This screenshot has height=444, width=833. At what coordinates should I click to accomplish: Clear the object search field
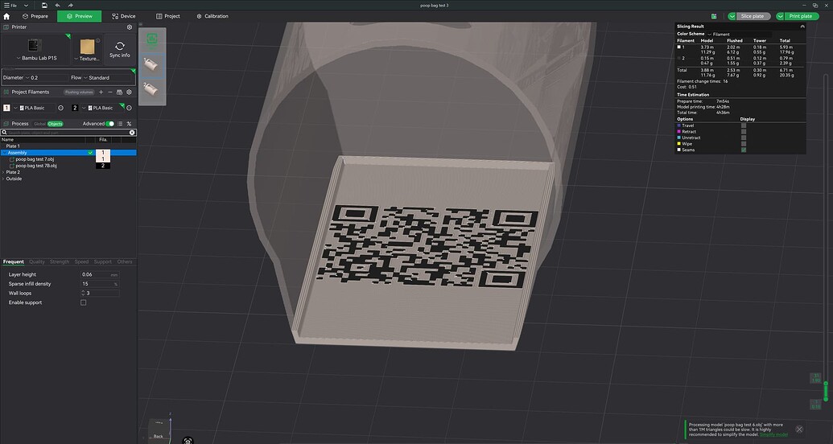[x=132, y=132]
